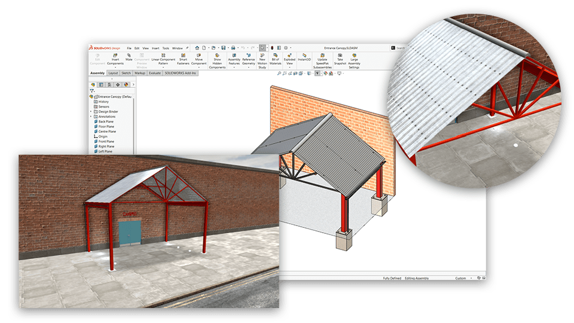Expand the Annotations tree node
The height and width of the screenshot is (323, 574).
click(x=91, y=117)
